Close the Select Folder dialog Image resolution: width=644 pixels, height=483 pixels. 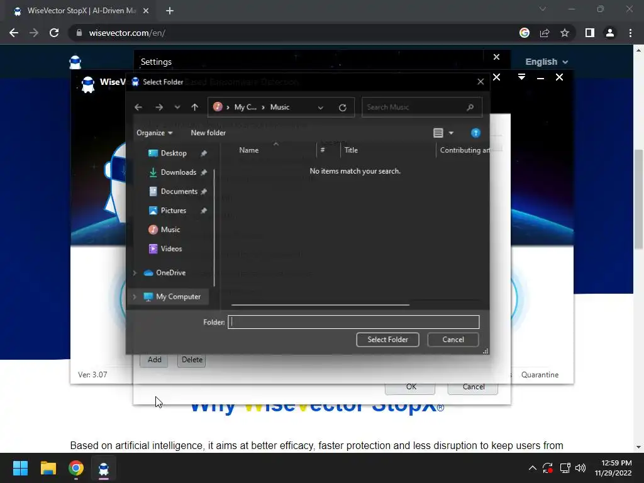tap(480, 82)
